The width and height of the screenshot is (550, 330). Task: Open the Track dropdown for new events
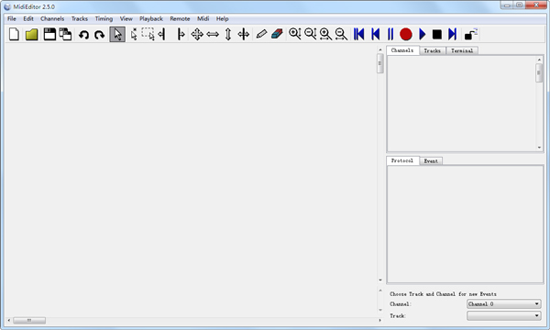pyautogui.click(x=503, y=315)
